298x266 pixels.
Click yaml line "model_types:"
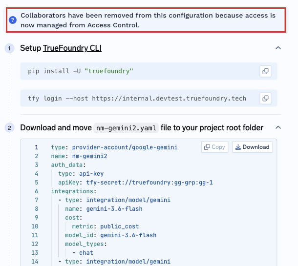(x=86, y=244)
